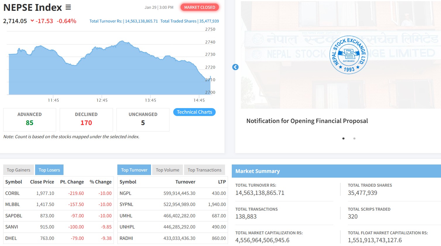Show the Top Volume tab

pos(167,170)
